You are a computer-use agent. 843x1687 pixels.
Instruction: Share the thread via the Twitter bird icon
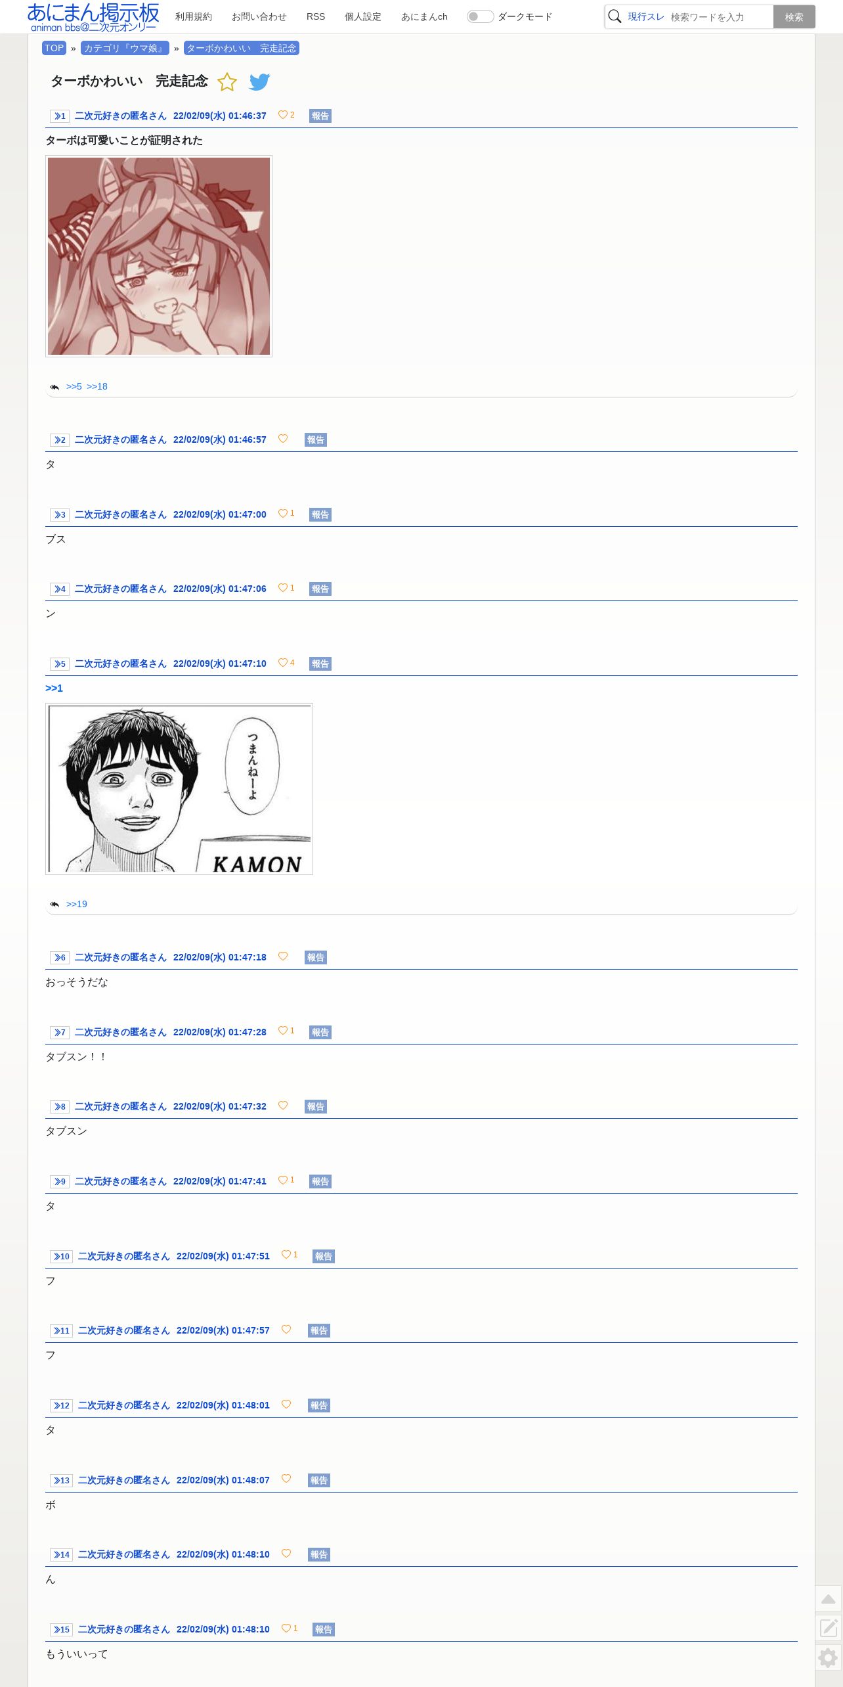(260, 82)
